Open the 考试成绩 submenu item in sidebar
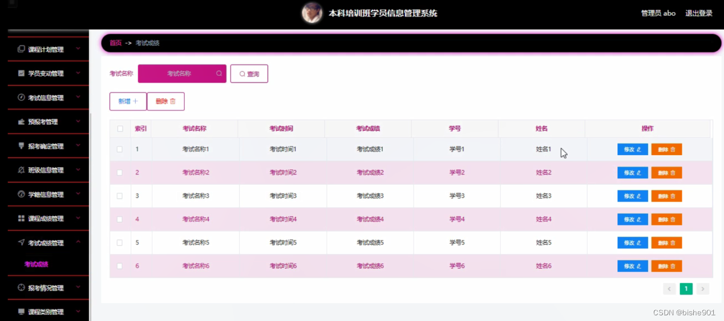724x321 pixels. 36,265
